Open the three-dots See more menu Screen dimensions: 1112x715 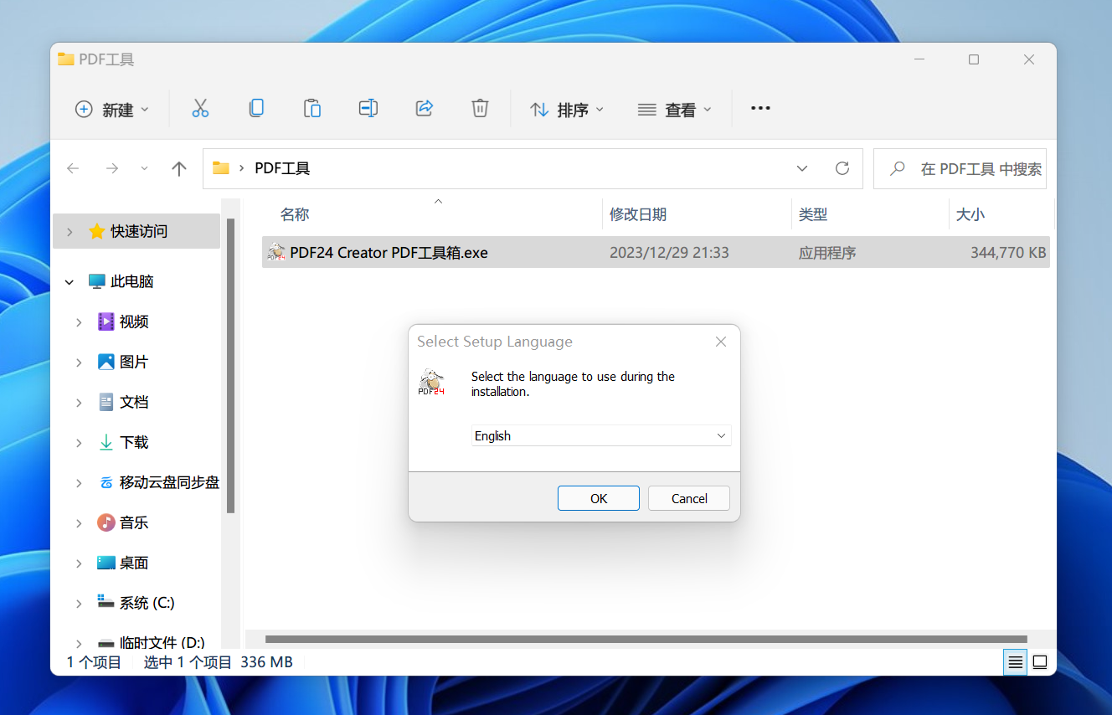[x=760, y=108]
